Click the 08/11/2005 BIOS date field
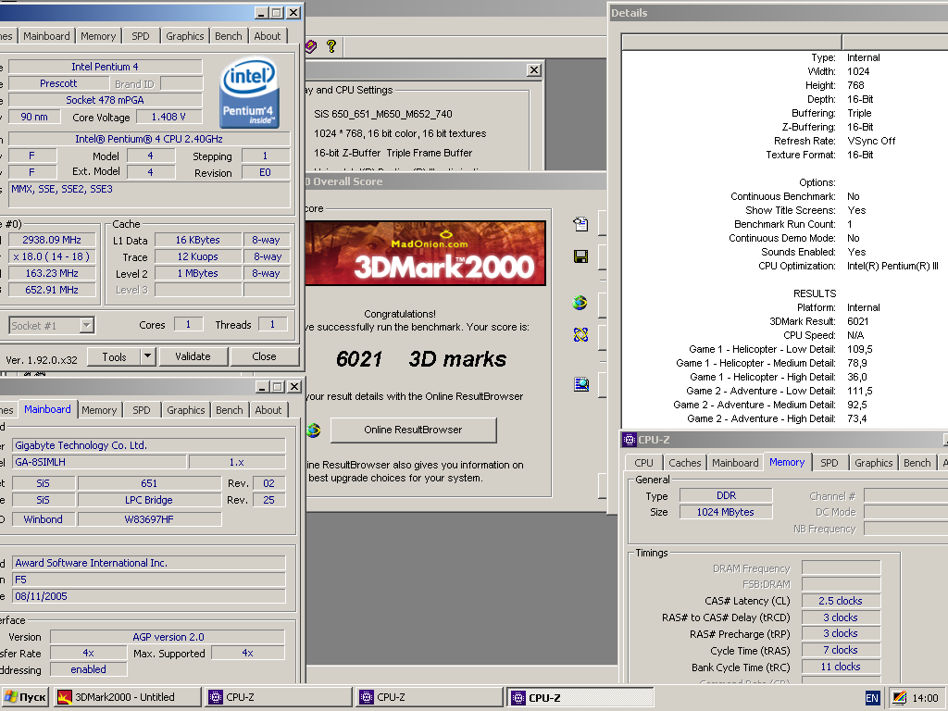 click(x=149, y=596)
